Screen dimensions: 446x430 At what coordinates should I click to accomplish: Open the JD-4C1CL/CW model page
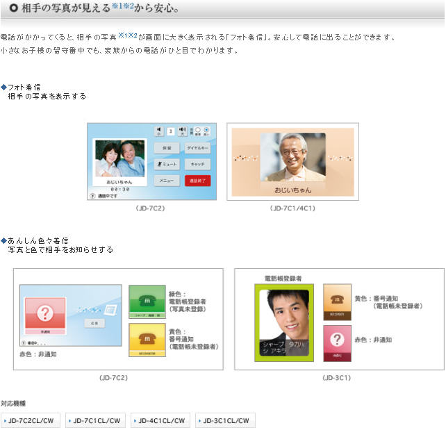160,420
